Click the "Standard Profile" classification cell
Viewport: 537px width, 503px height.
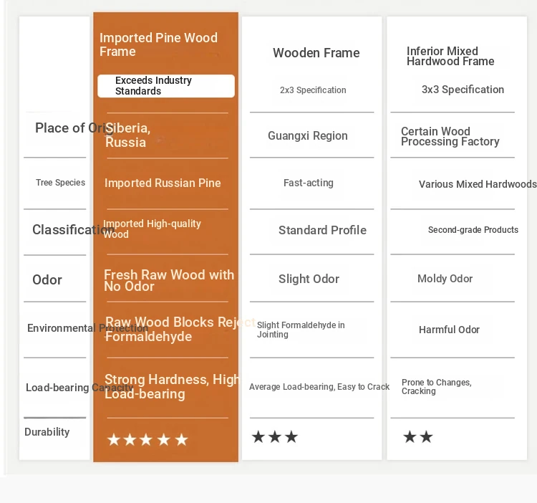click(x=322, y=230)
